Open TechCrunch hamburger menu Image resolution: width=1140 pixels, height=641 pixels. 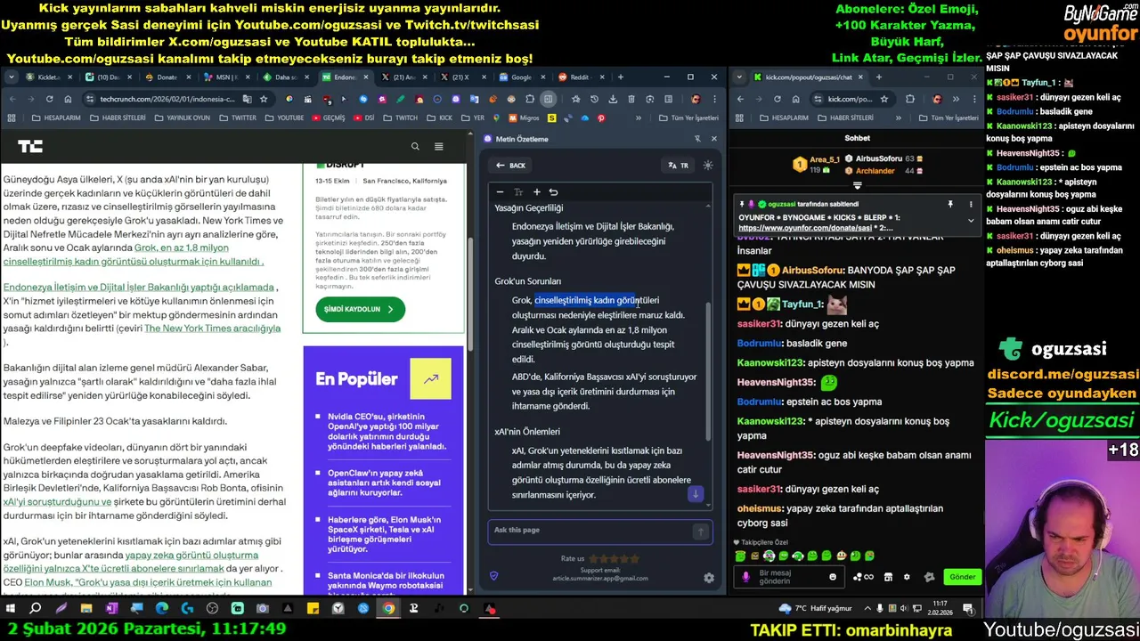pos(438,146)
